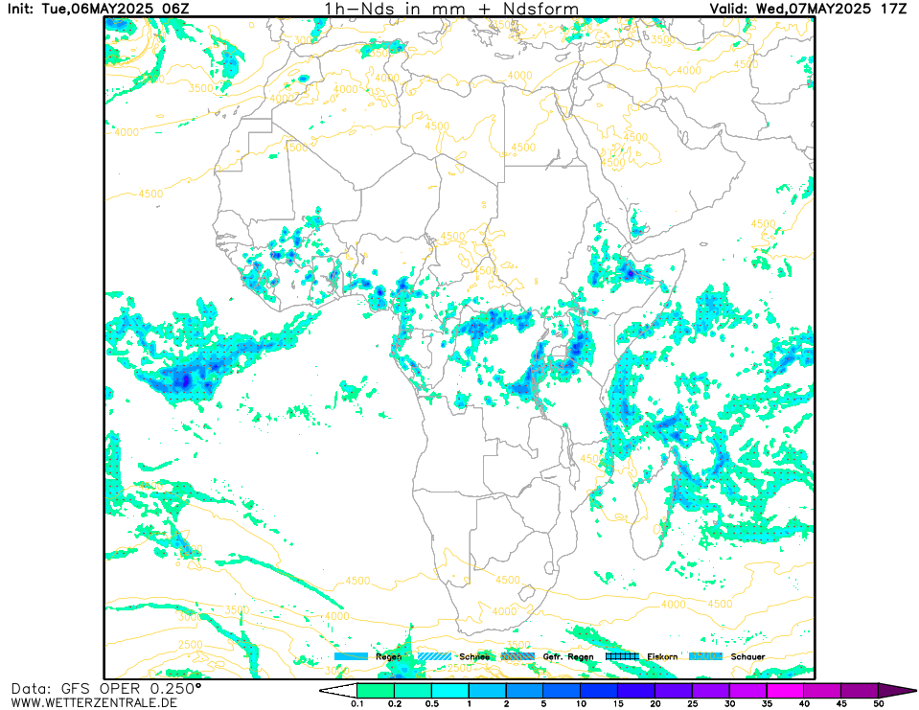The width and height of the screenshot is (919, 710).
Task: Select the 30–35 mm magenta colorbar segment
Action: (747, 690)
